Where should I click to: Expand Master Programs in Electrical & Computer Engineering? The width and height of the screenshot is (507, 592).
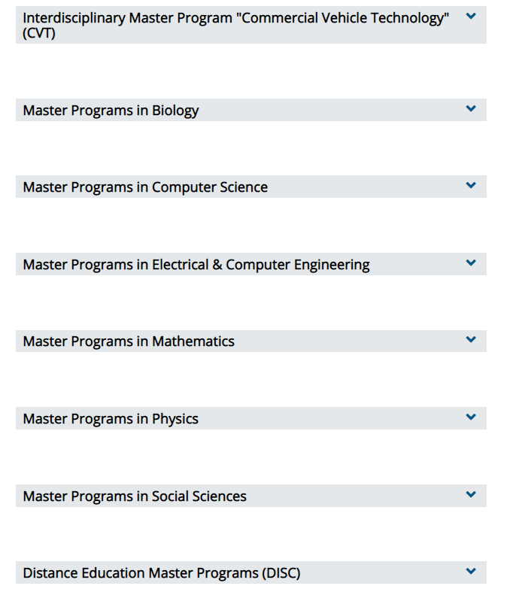pos(251,264)
